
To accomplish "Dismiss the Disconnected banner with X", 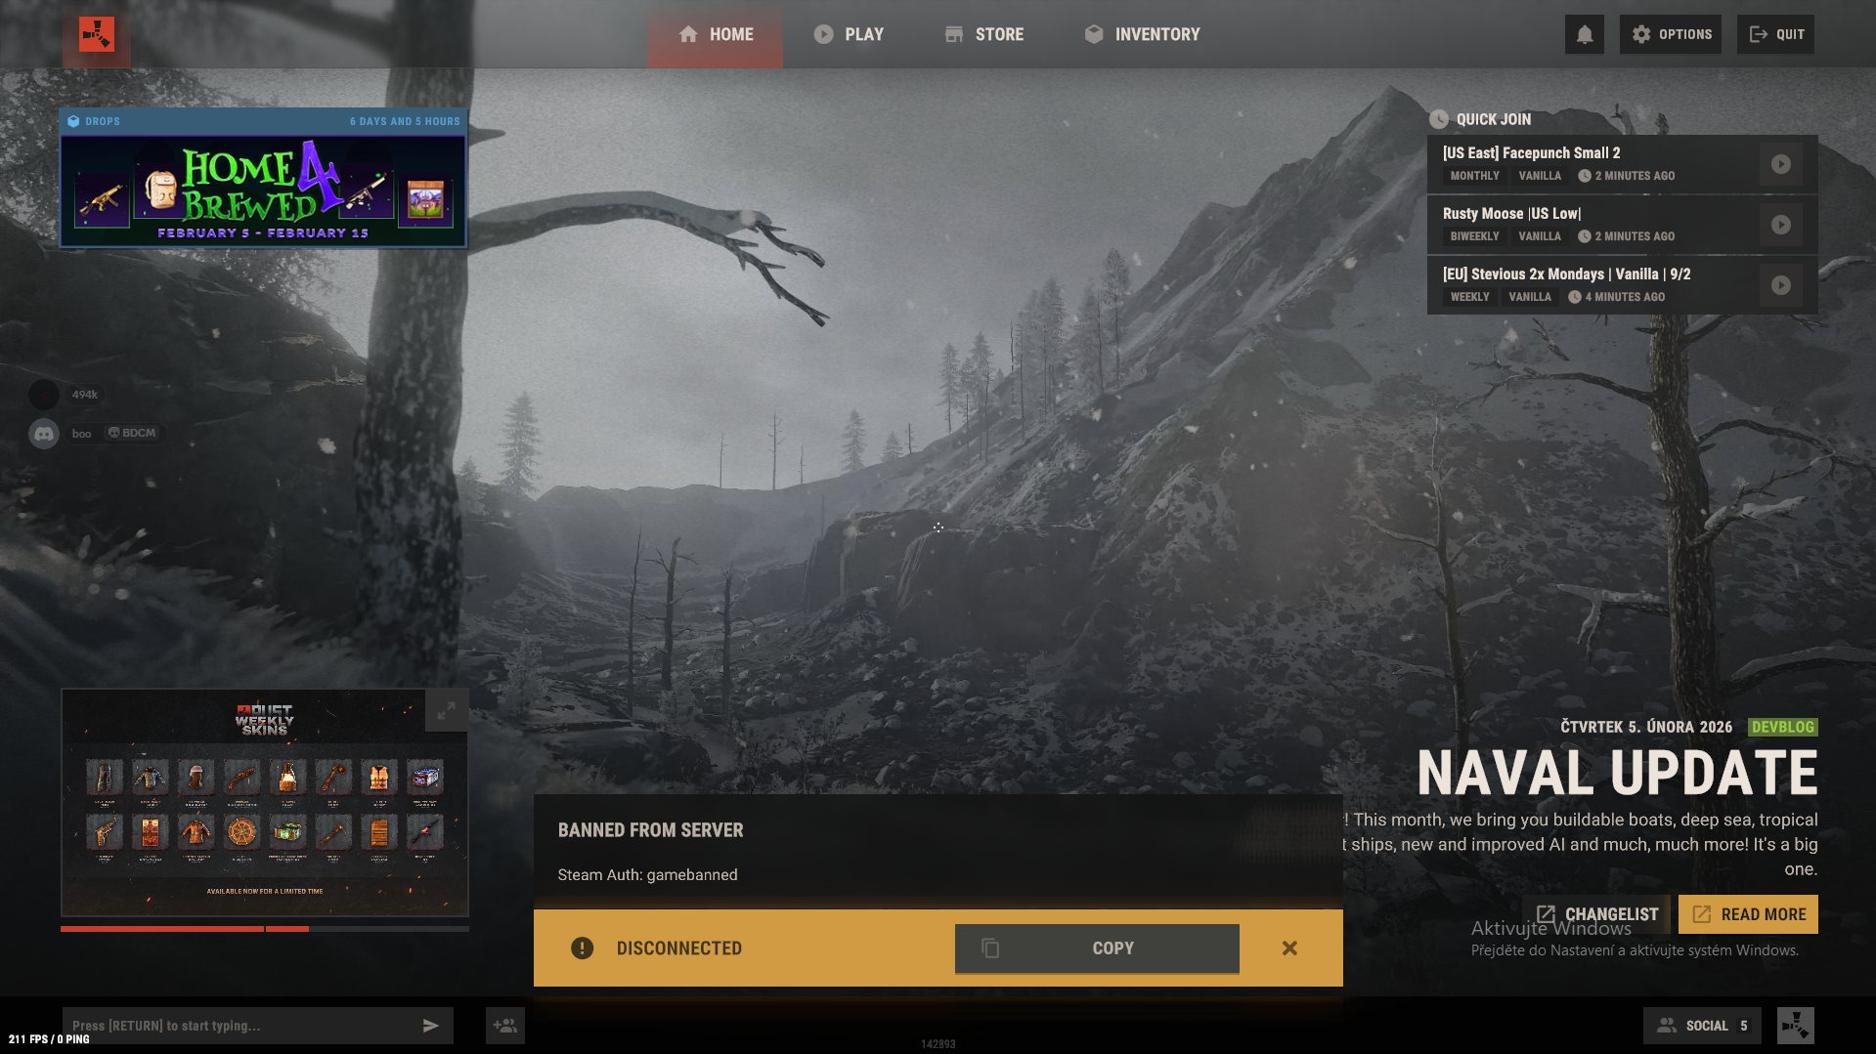I will pos(1289,949).
